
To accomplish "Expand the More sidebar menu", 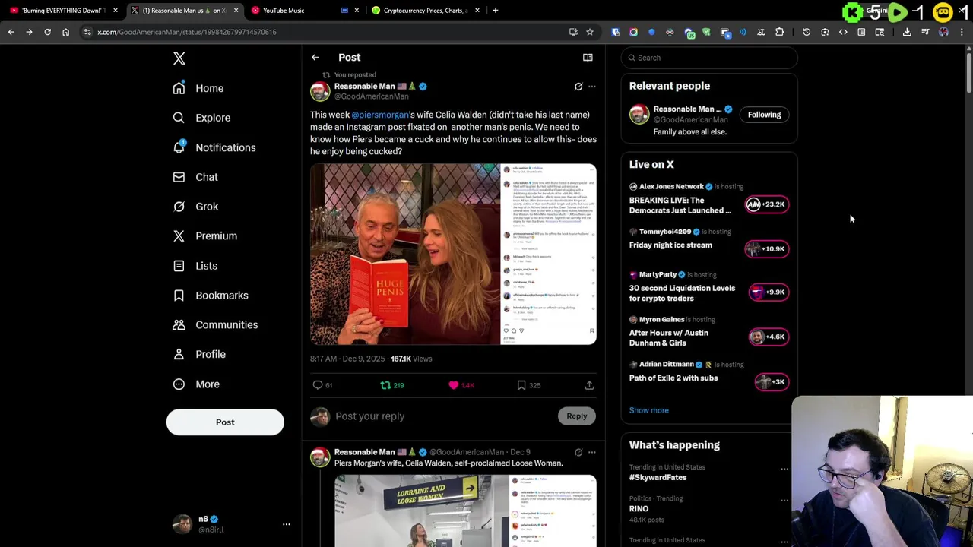I will click(x=196, y=384).
